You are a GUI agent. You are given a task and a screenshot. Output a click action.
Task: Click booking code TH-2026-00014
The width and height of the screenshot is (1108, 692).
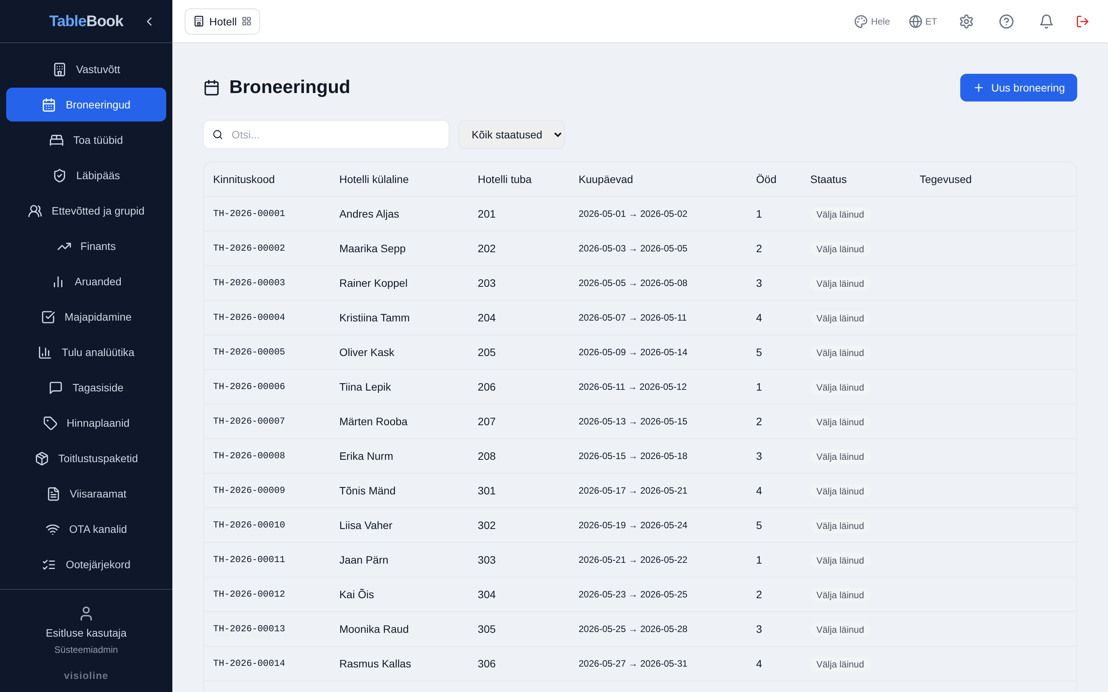pos(249,663)
